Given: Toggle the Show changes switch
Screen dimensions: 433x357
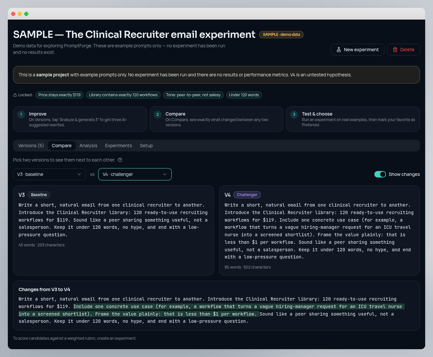Looking at the screenshot, I should 380,174.
